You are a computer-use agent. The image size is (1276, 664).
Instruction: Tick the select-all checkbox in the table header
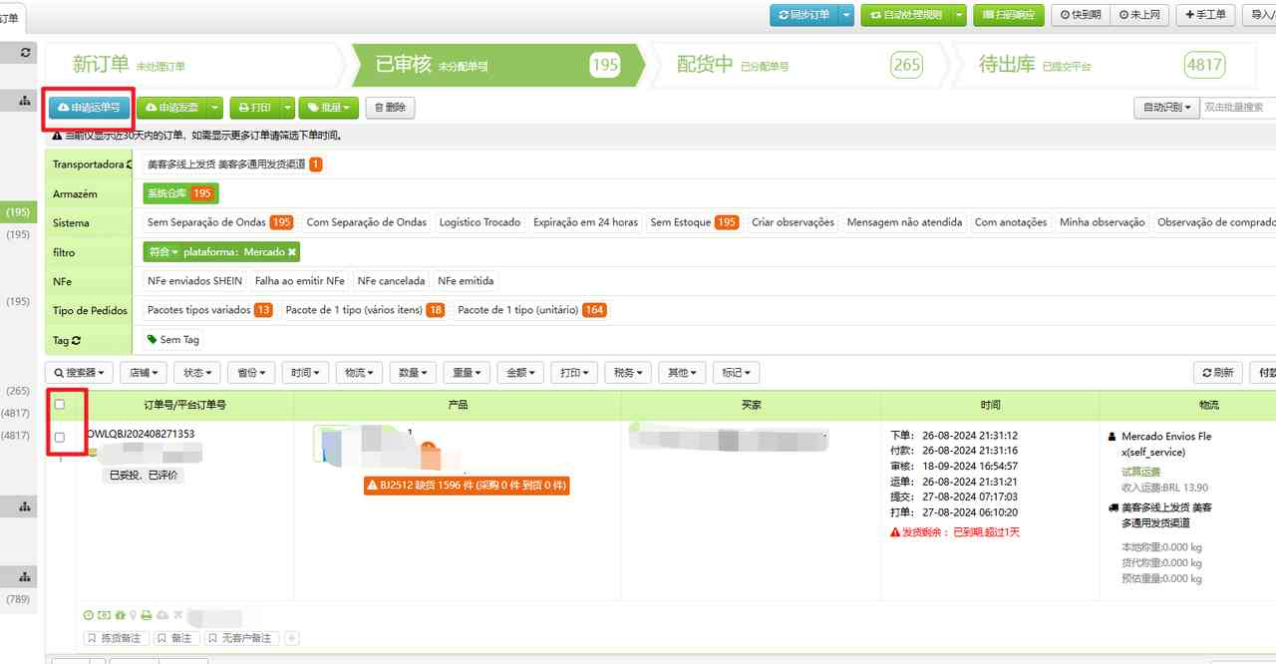click(60, 405)
